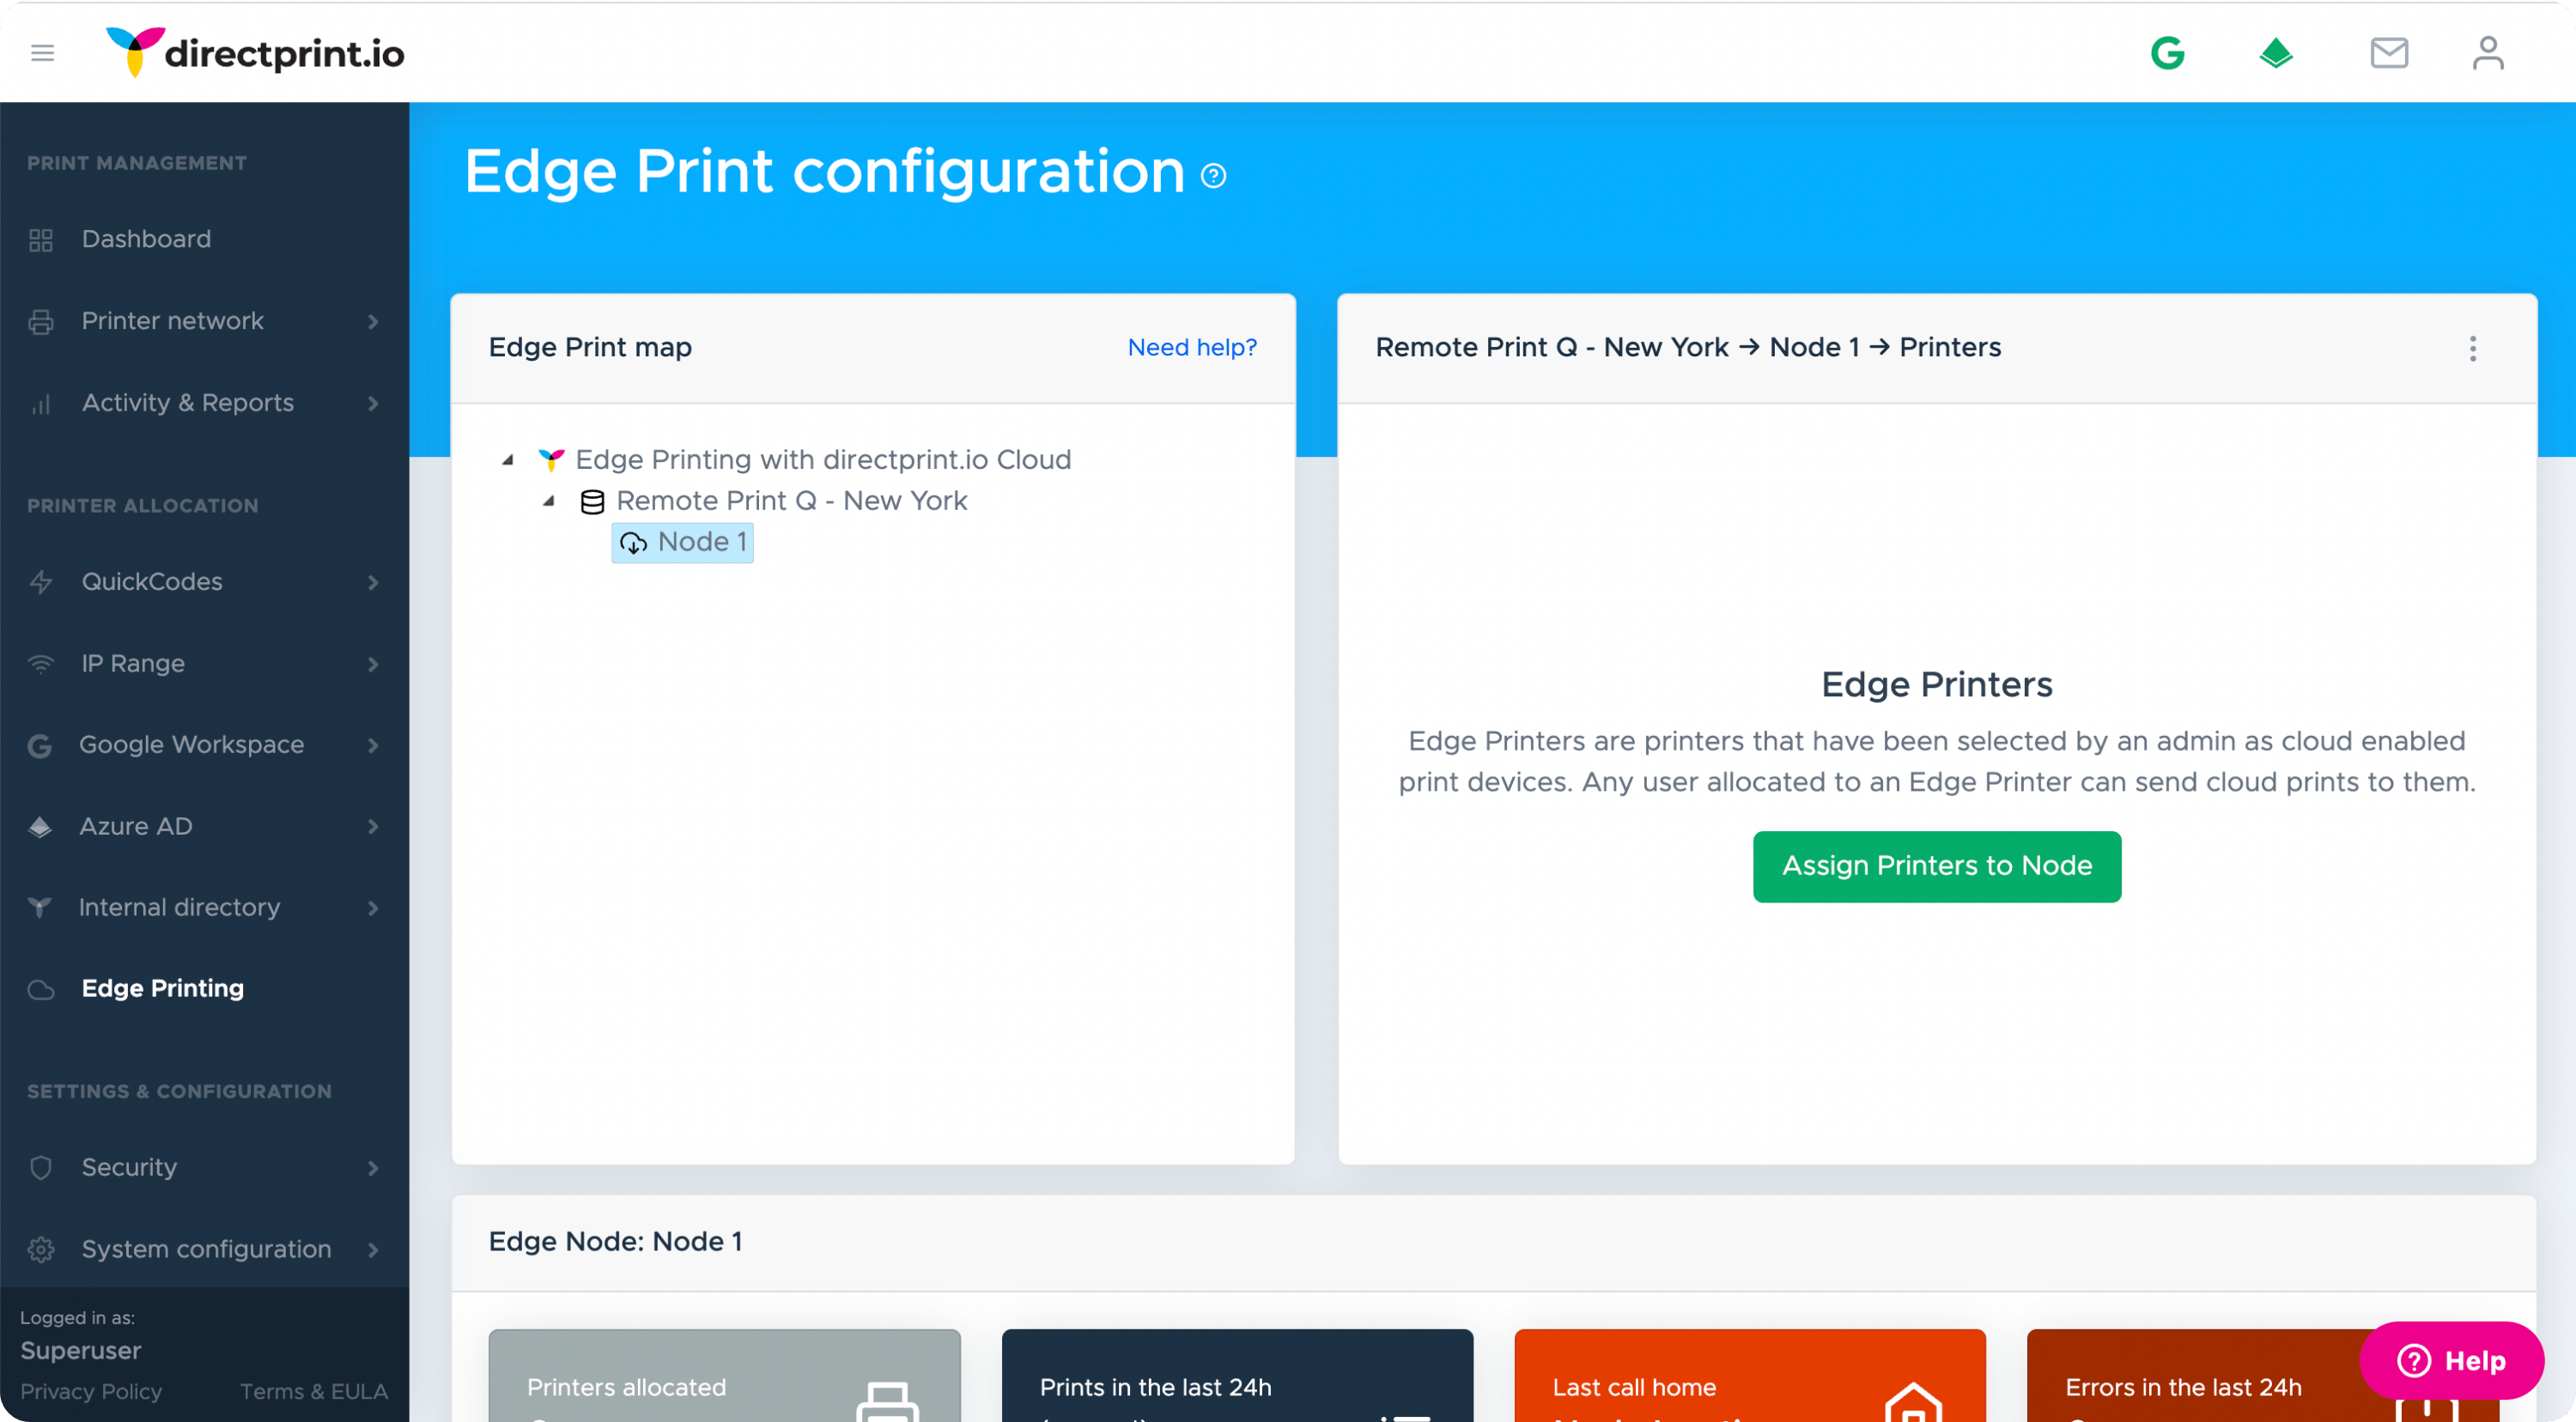Click the green Azure diamond icon in header
Viewport: 2576px width, 1422px height.
2276,52
